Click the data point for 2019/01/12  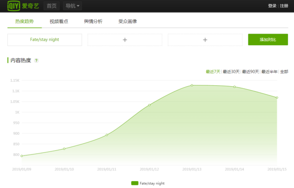tap(149, 105)
